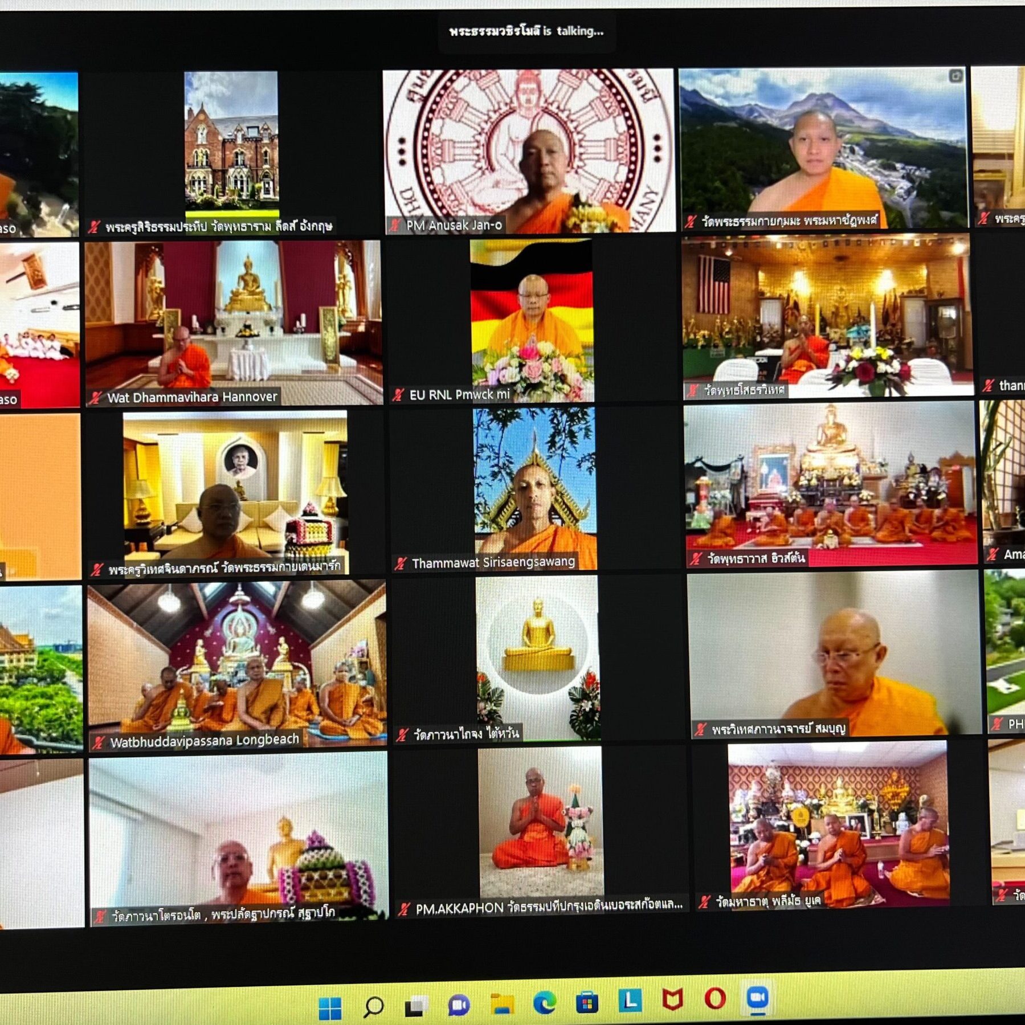1025x1025 pixels.
Task: Select the Watbhuddavipassana Longbeach video tile
Action: pyautogui.click(x=236, y=664)
